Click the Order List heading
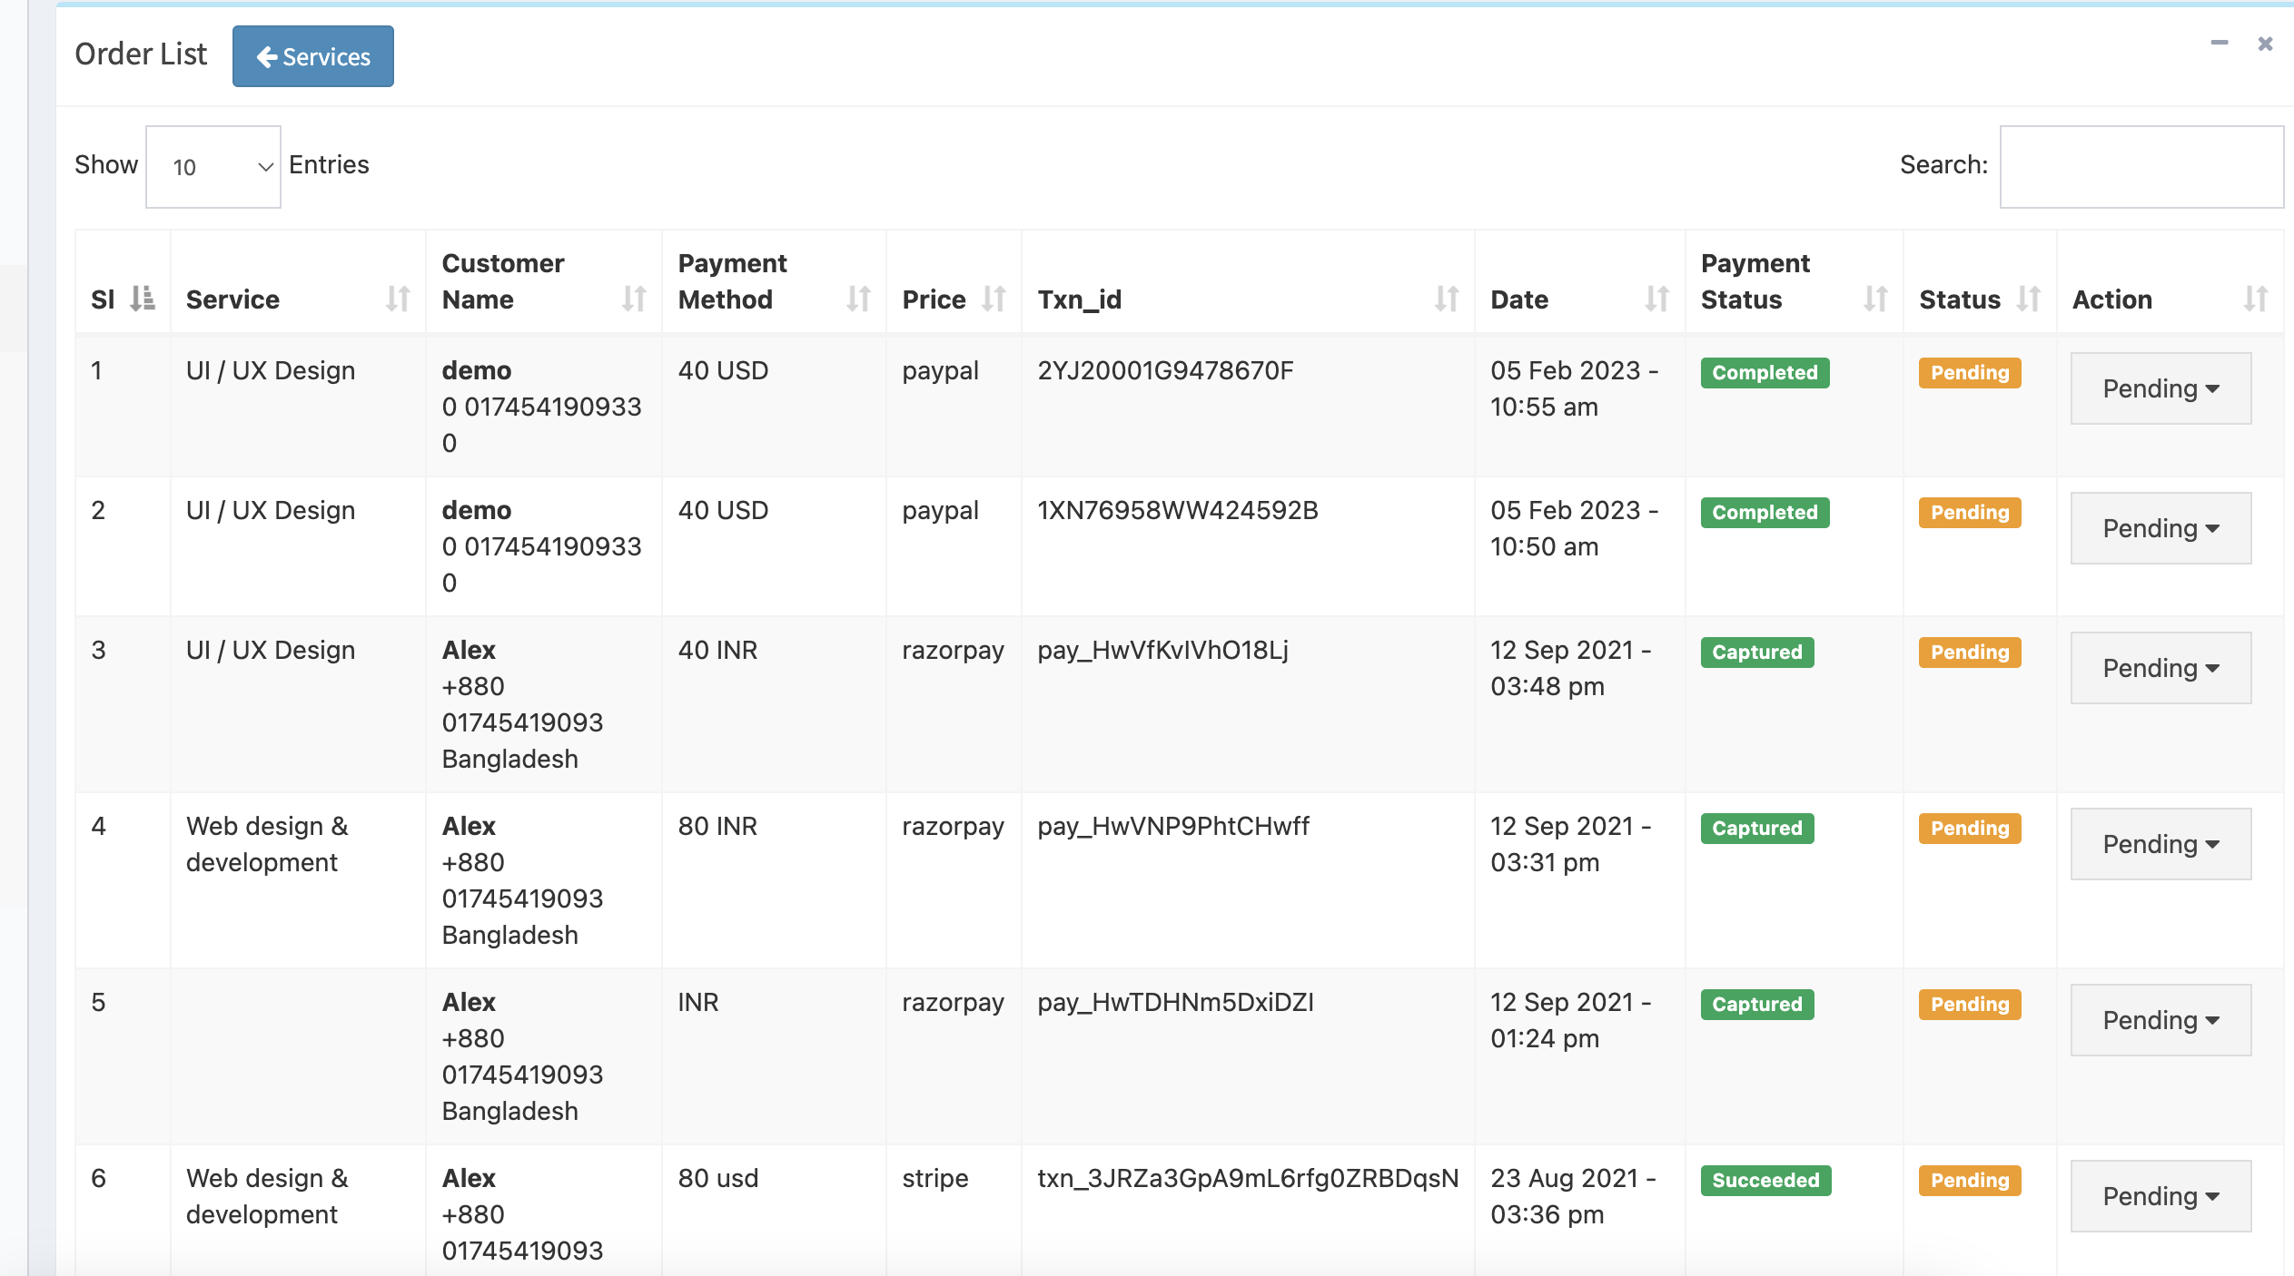2294x1276 pixels. click(141, 54)
